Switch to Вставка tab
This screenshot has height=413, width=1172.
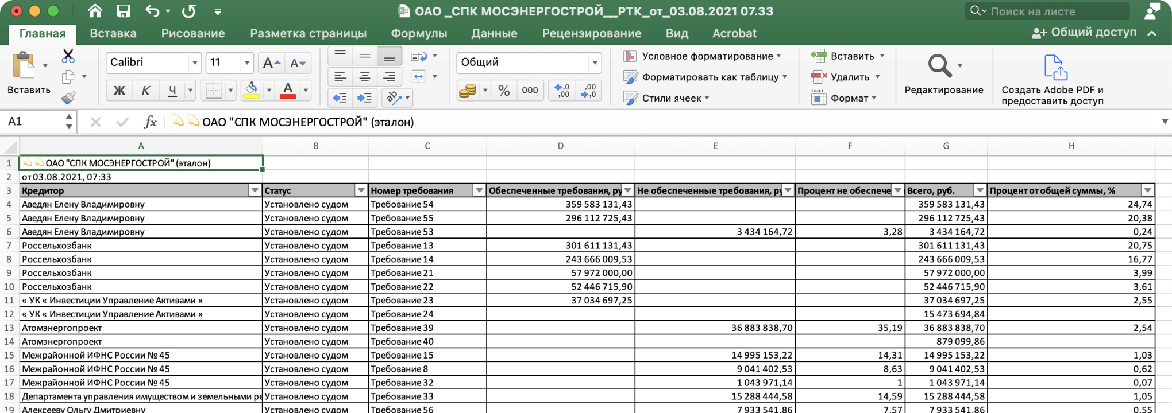pyautogui.click(x=113, y=33)
